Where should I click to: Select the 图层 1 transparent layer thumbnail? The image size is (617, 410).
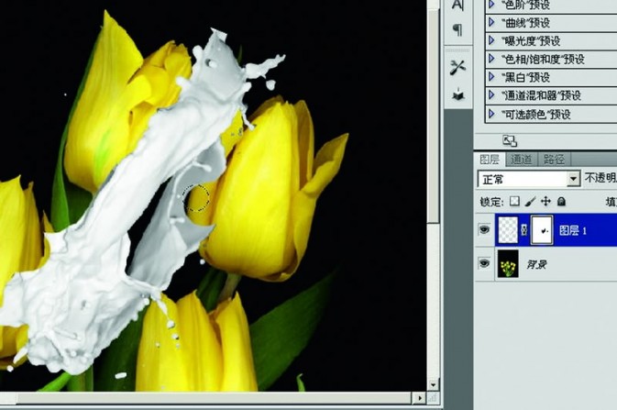(x=508, y=229)
